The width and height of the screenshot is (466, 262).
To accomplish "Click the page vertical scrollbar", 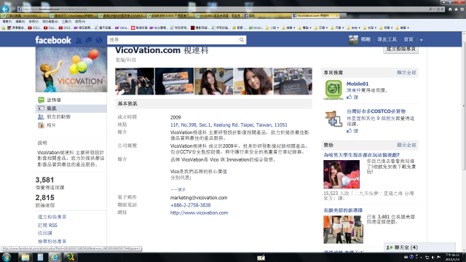I will (464, 143).
